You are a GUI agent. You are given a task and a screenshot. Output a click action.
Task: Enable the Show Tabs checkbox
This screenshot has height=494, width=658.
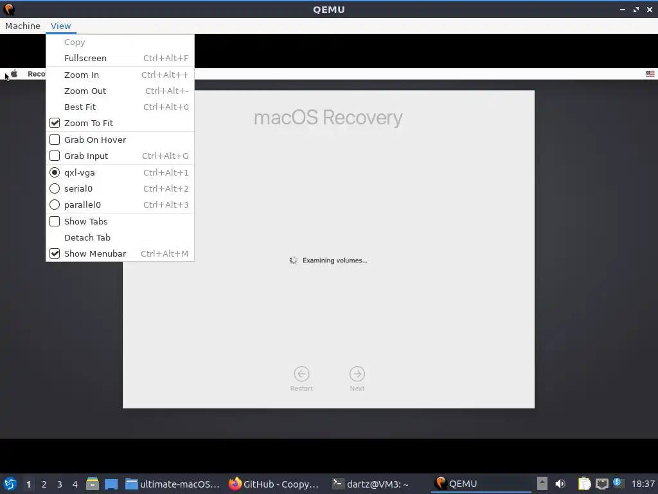tap(55, 221)
